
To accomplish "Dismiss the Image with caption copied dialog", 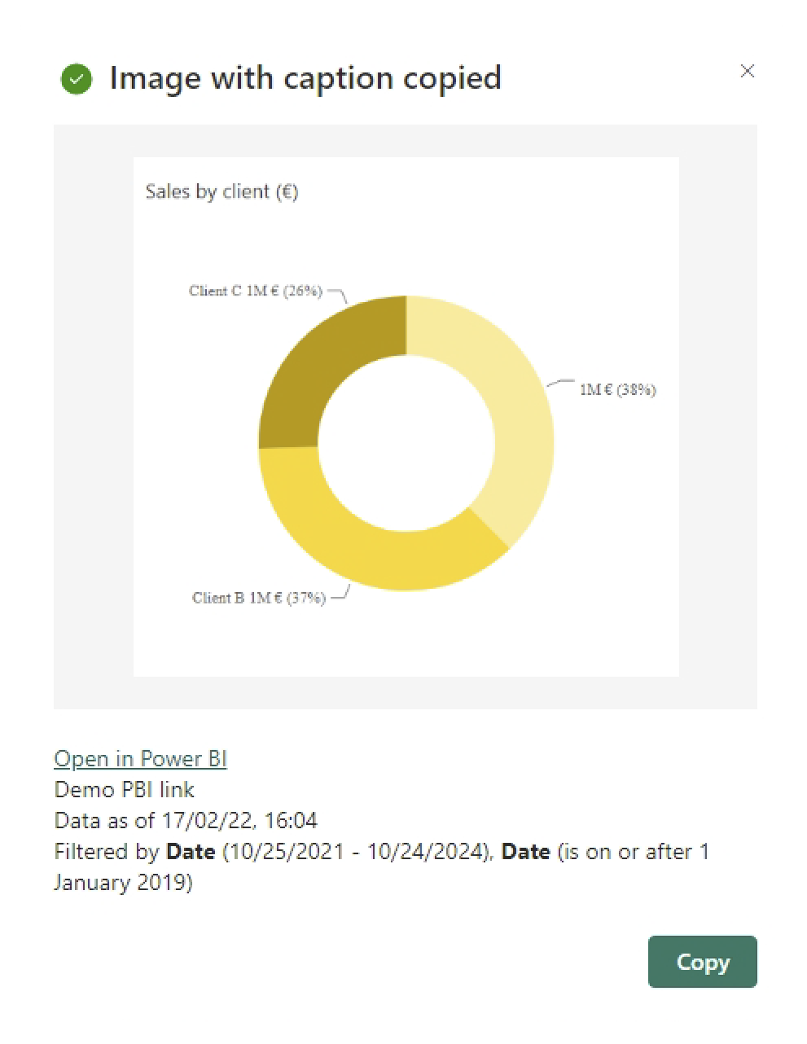I will click(748, 72).
